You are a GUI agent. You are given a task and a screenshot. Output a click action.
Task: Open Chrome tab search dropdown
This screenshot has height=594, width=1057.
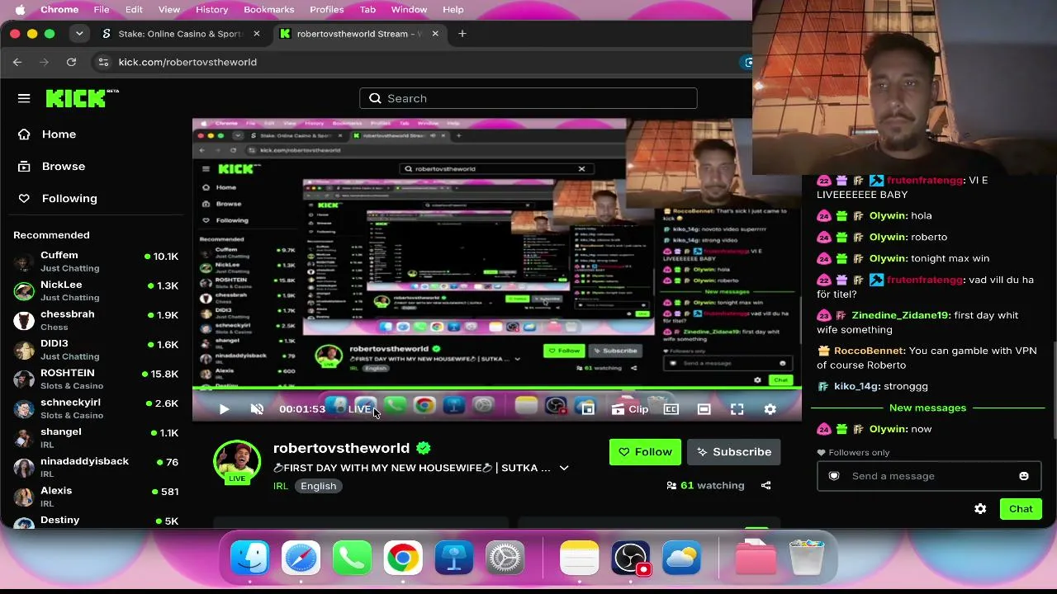79,34
